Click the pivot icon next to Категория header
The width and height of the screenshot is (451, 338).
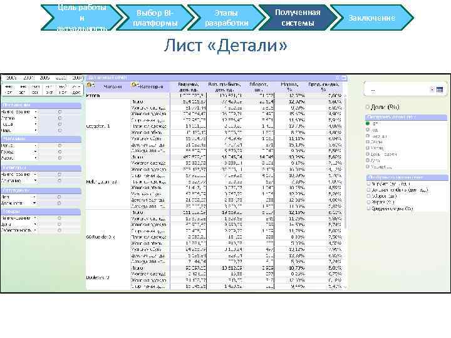[x=134, y=85]
